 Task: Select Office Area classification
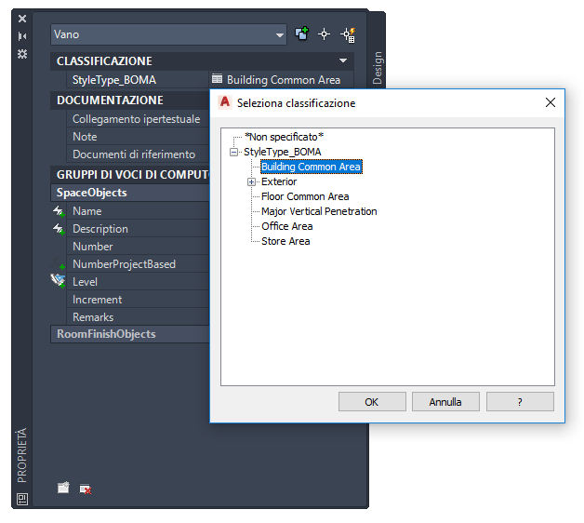pyautogui.click(x=286, y=226)
